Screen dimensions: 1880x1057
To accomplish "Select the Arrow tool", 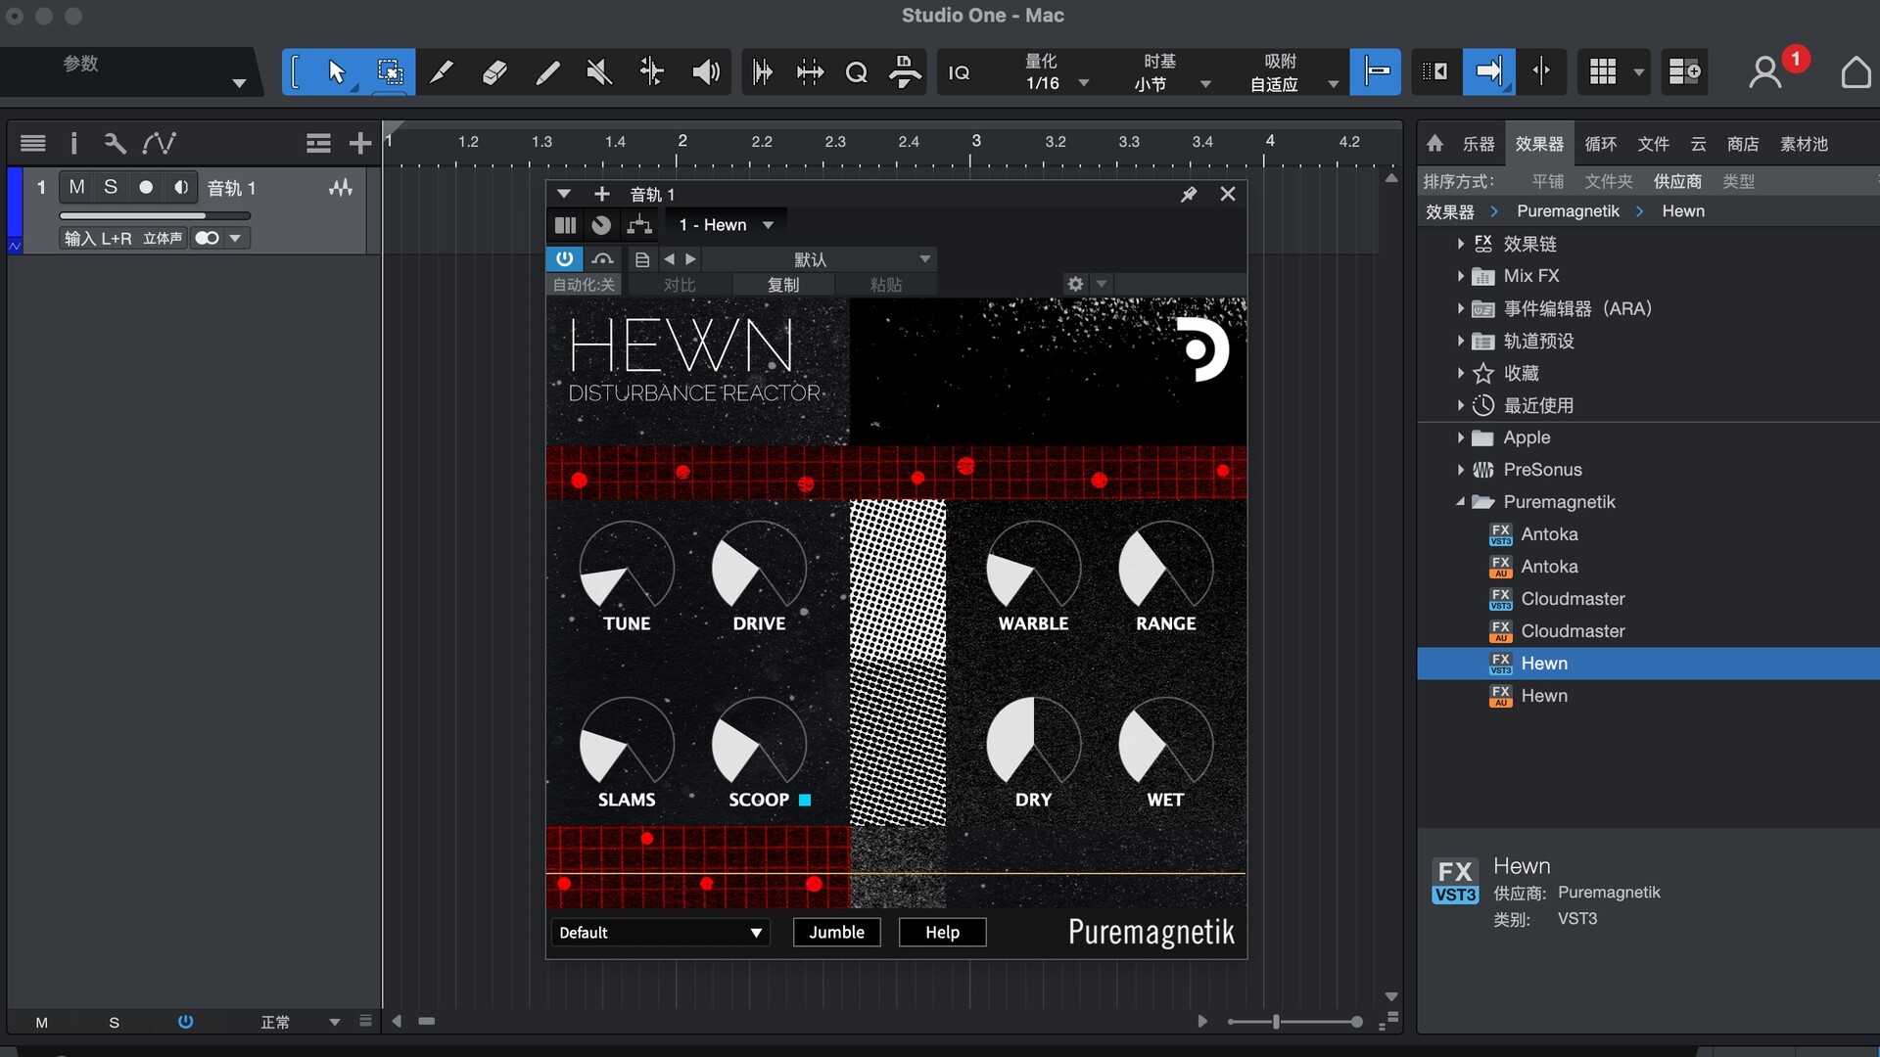I will (x=336, y=71).
